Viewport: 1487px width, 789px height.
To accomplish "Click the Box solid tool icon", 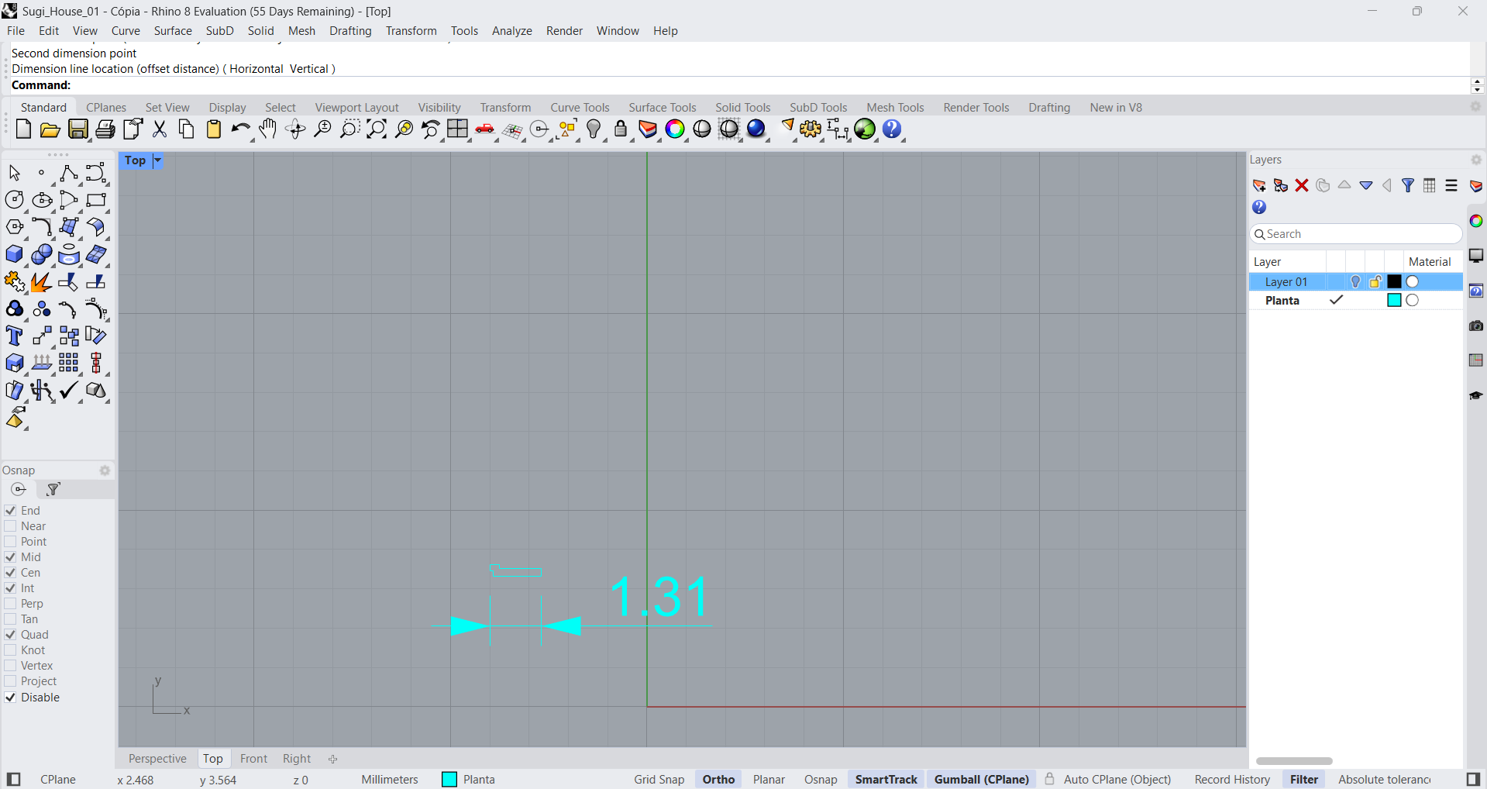I will 15,255.
